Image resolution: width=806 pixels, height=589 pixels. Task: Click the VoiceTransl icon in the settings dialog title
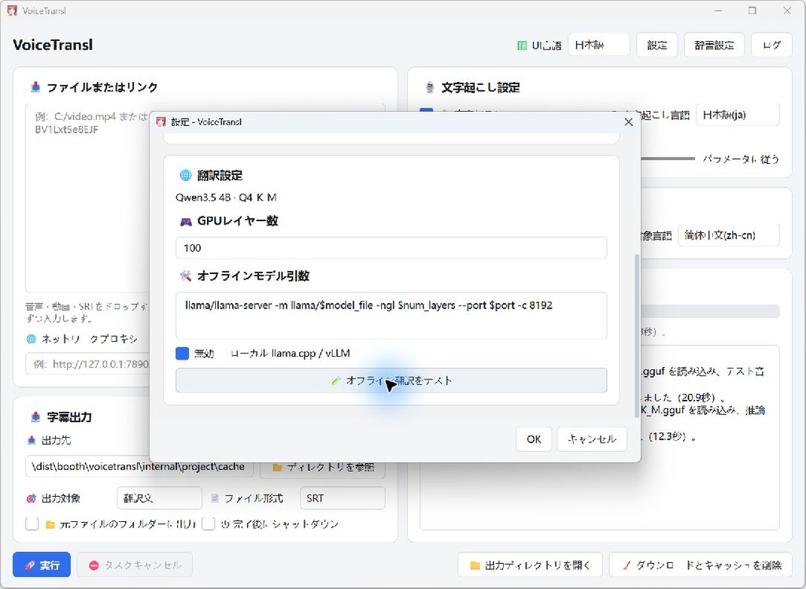pos(161,122)
